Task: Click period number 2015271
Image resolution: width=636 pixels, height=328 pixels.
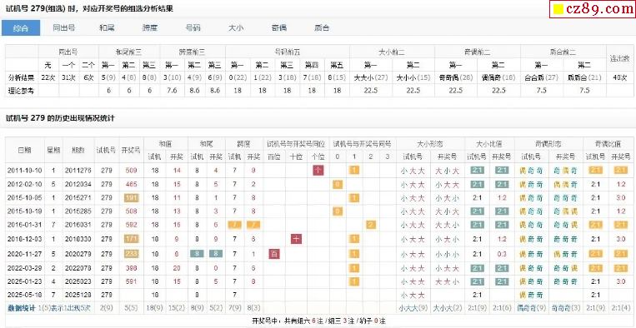Action: tap(78, 198)
